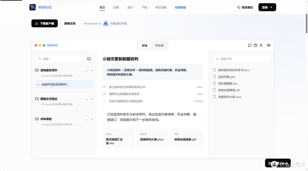308x171 pixels.
Task: Open the 功能 nav item
Action: click(x=116, y=7)
